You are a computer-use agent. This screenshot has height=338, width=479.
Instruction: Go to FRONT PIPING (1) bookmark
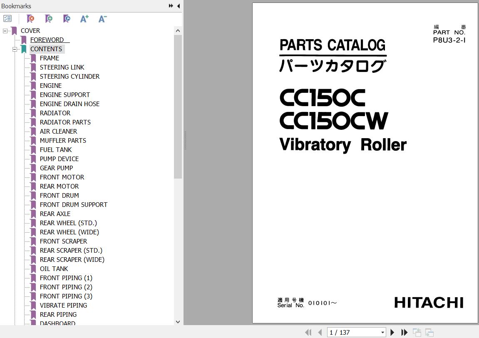pos(66,278)
